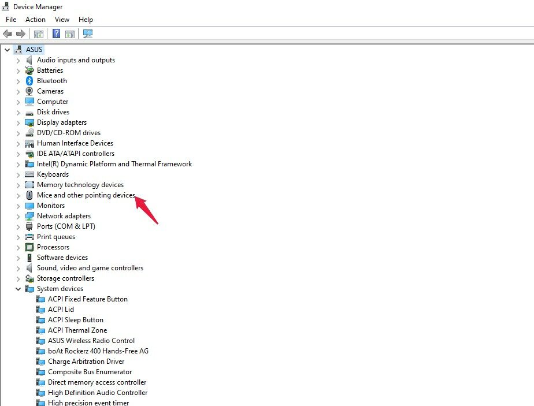Screen dimensions: 534x406
Task: Select IDE ATA/ATAPI controllers label
Action: tap(76, 154)
